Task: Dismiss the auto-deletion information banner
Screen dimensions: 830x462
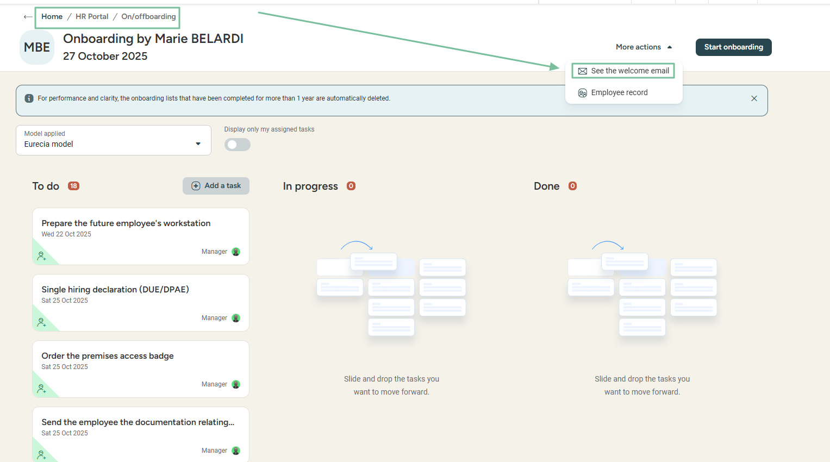Action: [x=754, y=98]
